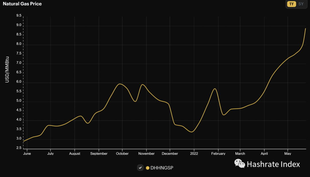This screenshot has width=310, height=177.
Task: Click the June x-axis label
Action: (x=27, y=154)
